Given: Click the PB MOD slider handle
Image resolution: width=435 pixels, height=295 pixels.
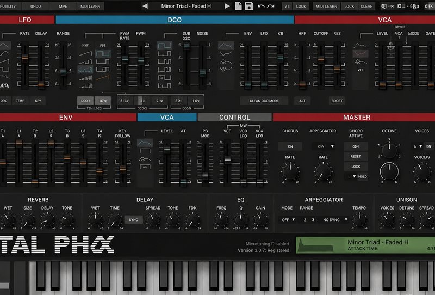Looking at the screenshot, I should 206,175.
